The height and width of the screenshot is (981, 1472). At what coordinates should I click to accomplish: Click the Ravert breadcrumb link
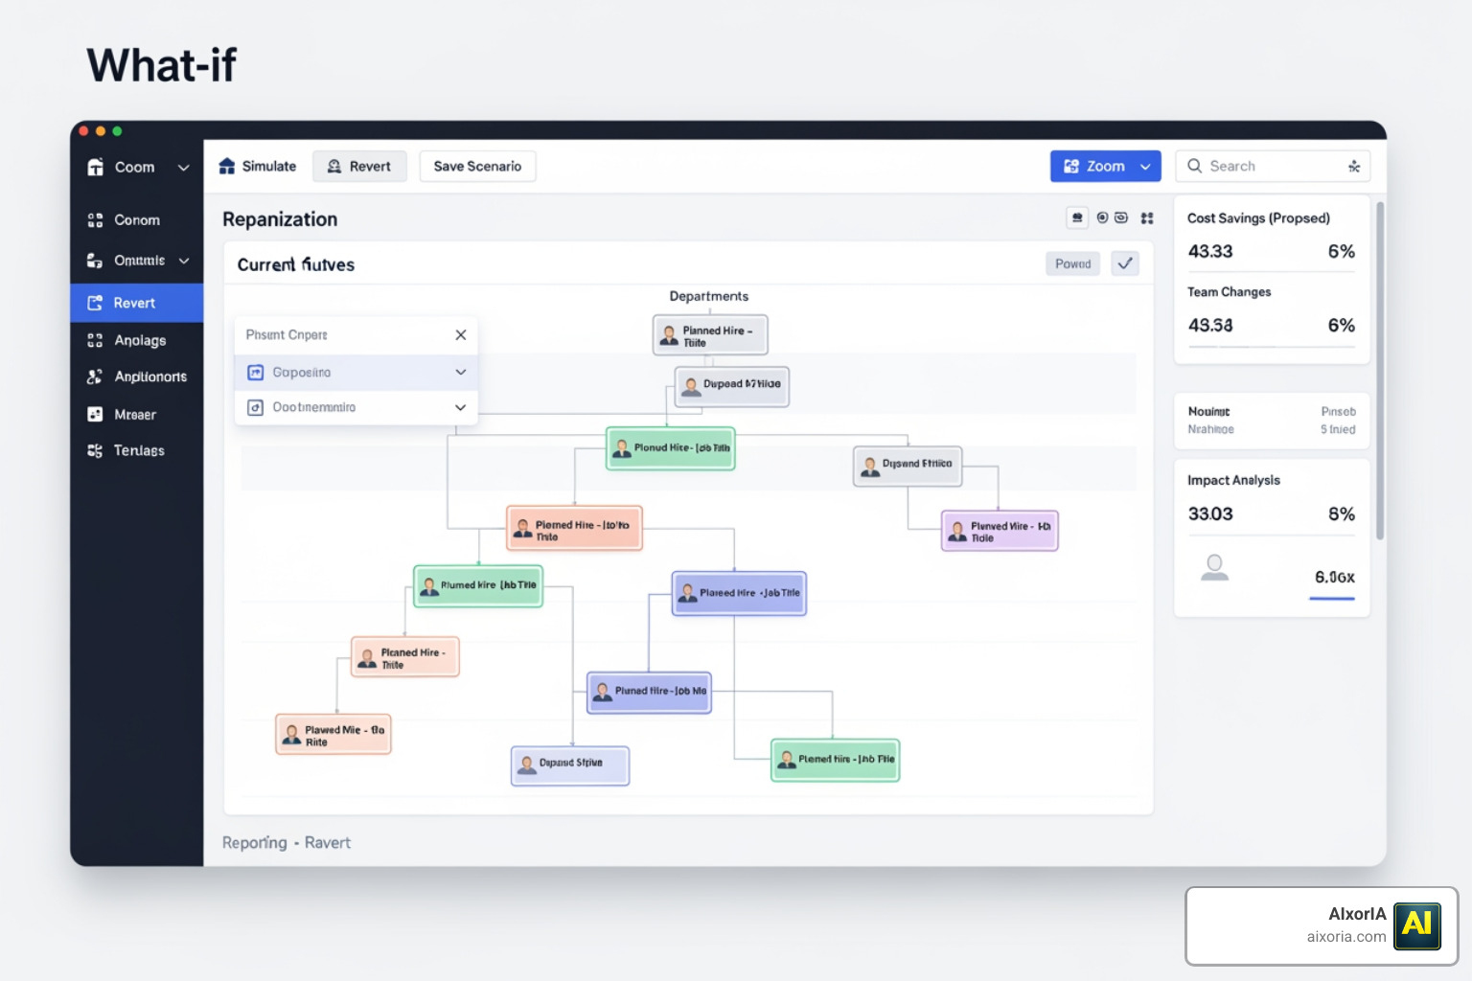pyautogui.click(x=328, y=843)
